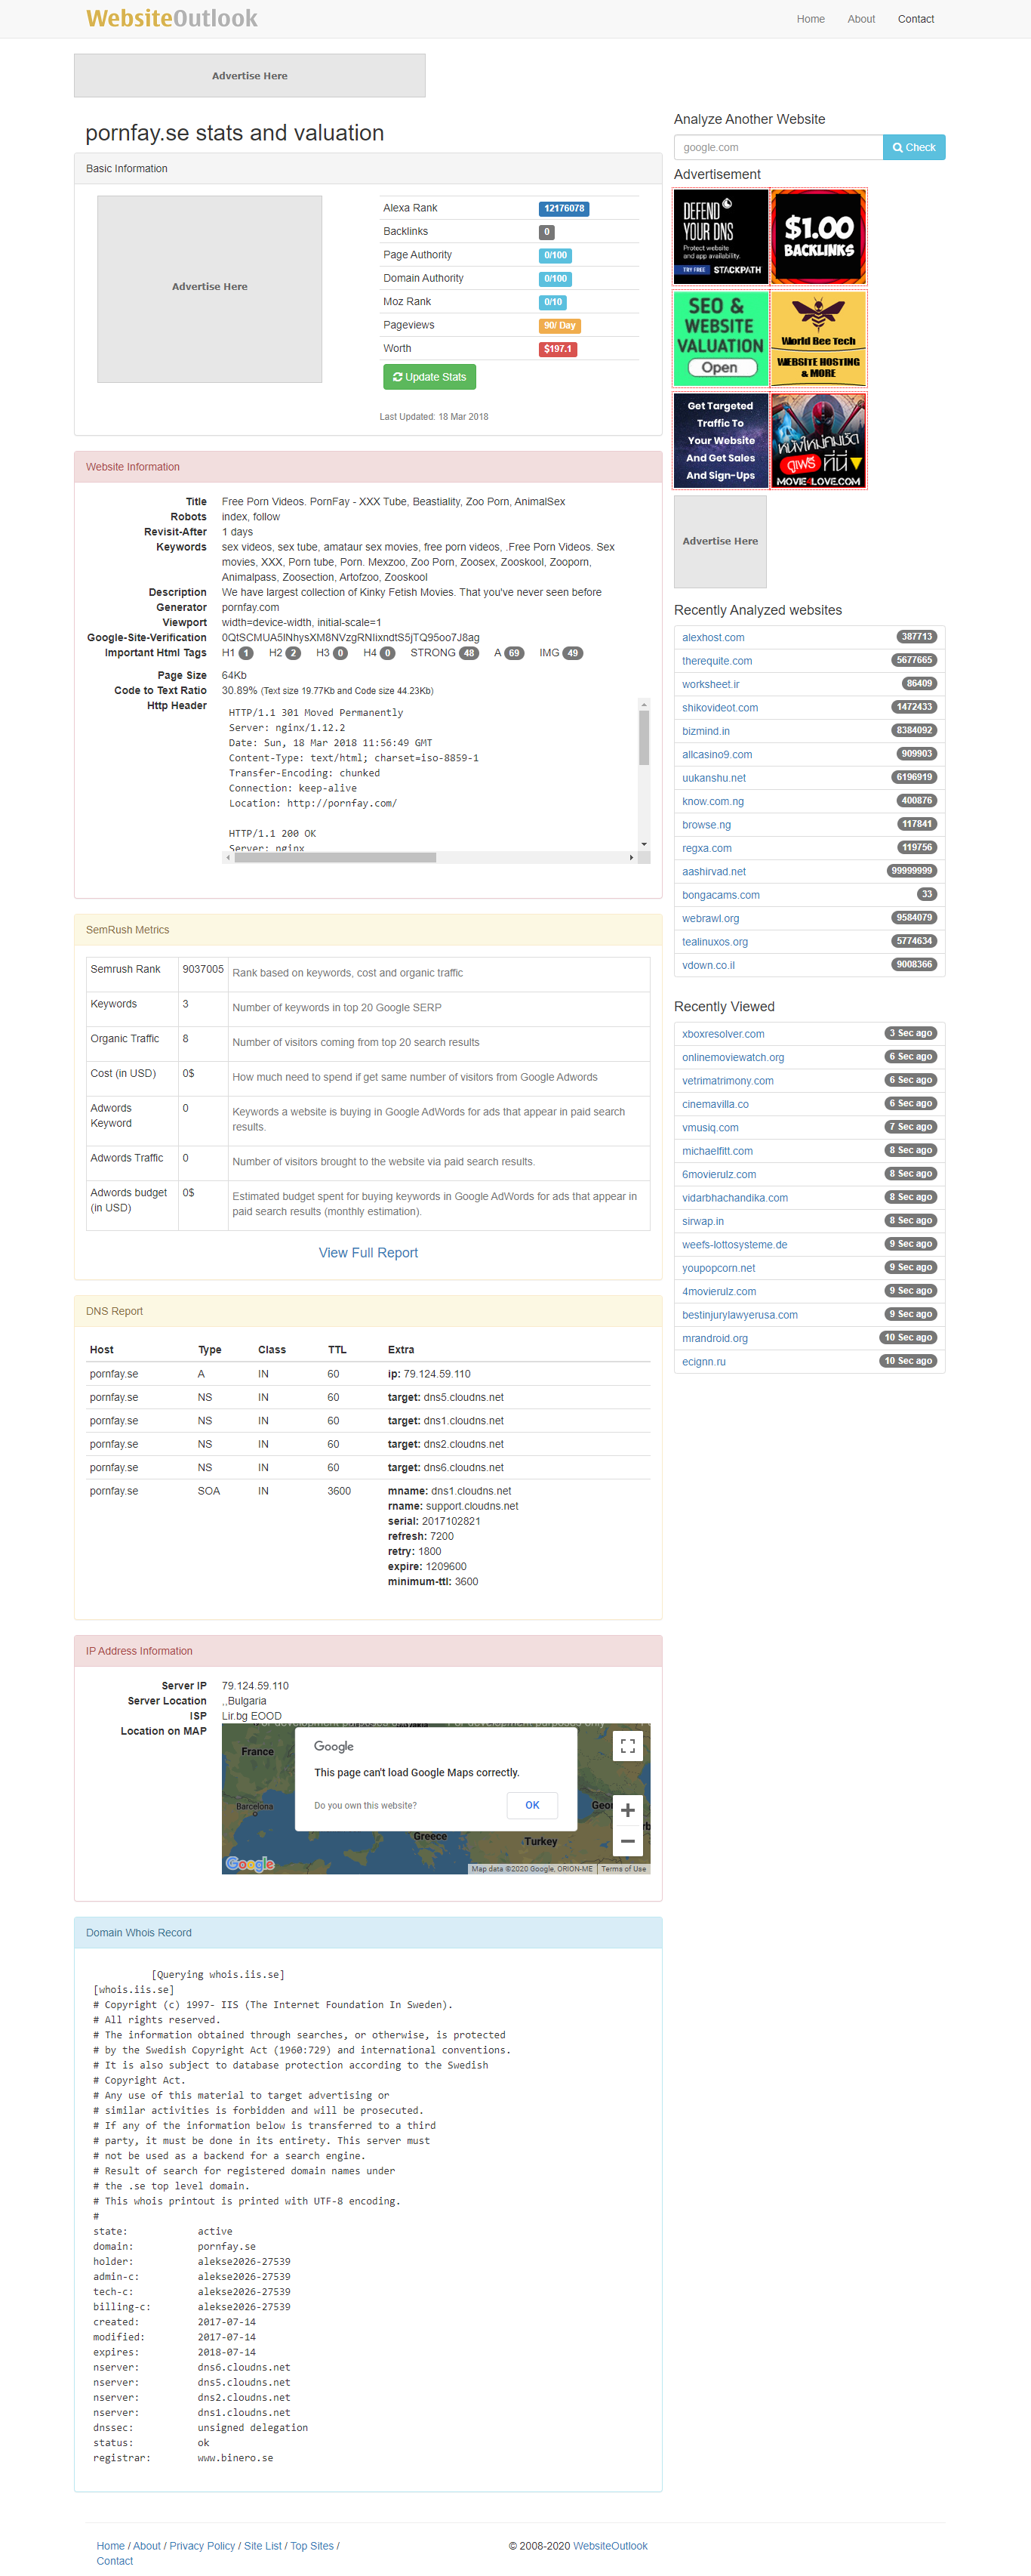The image size is (1031, 2576).
Task: Open footer Home link
Action: (x=111, y=2546)
